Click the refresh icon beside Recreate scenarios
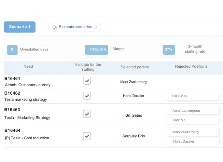223x162 pixels. (x=54, y=27)
